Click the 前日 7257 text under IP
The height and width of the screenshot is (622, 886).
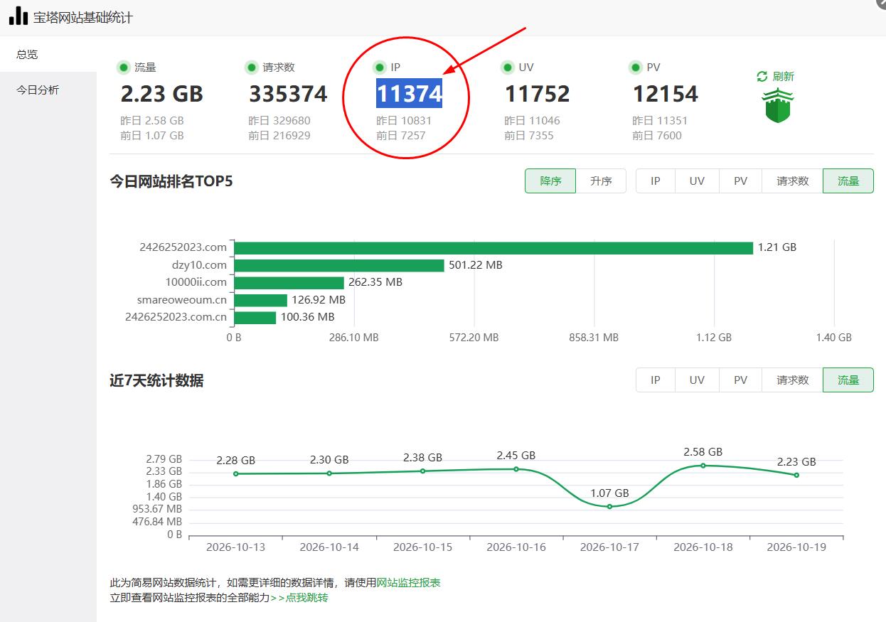click(x=401, y=135)
